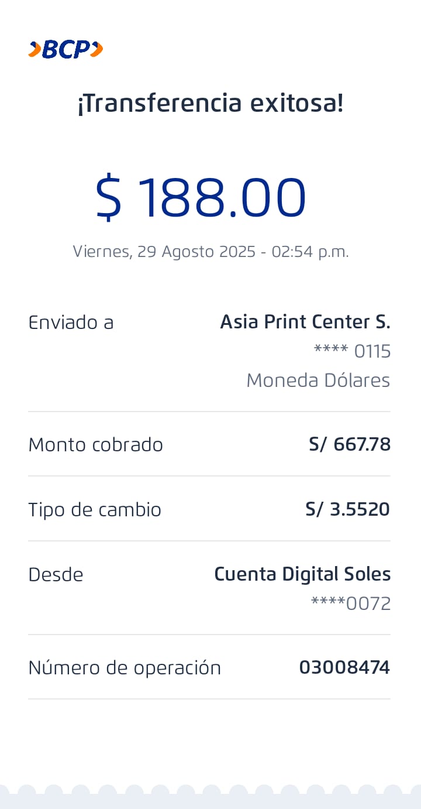Screen dimensions: 421x809
Task: Tap the BCP logo
Action: point(65,50)
